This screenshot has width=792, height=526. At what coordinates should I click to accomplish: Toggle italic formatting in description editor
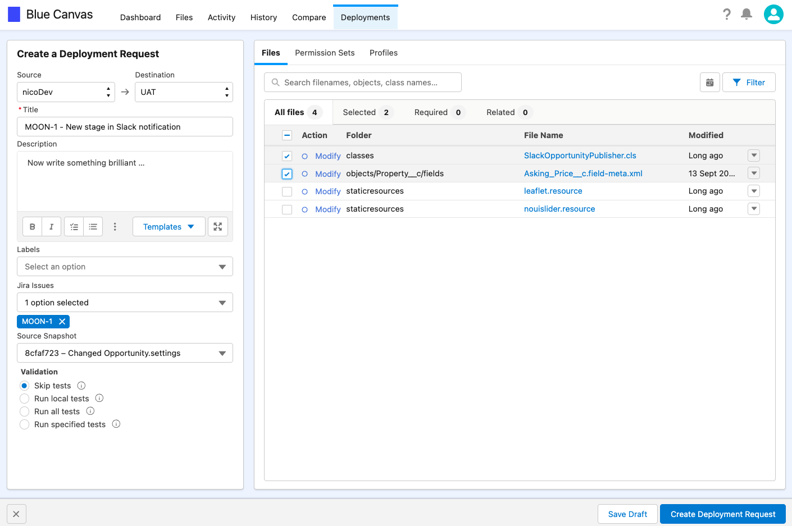51,227
